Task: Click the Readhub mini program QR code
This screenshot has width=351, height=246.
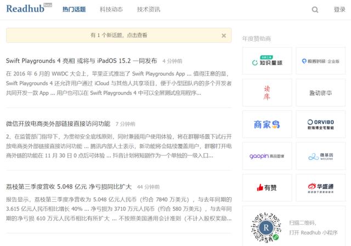Action: pos(266,227)
